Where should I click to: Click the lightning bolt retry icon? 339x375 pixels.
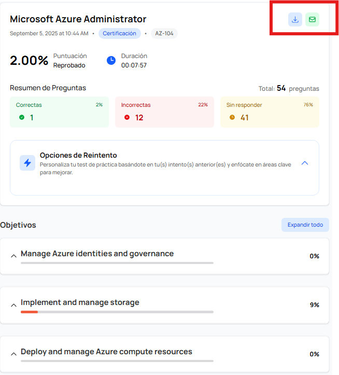coord(27,162)
